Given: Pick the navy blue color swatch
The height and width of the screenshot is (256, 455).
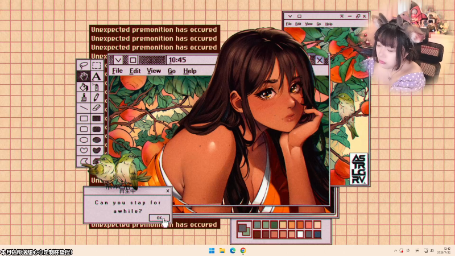Looking at the screenshot, I should 317,234.
